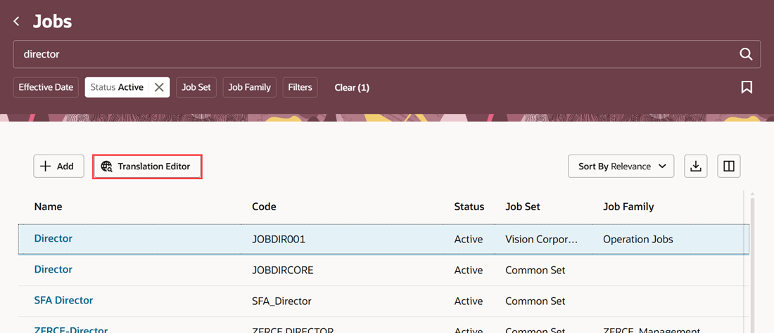This screenshot has height=333, width=774.
Task: Select the JOBDIR001 code cell
Action: pos(279,240)
